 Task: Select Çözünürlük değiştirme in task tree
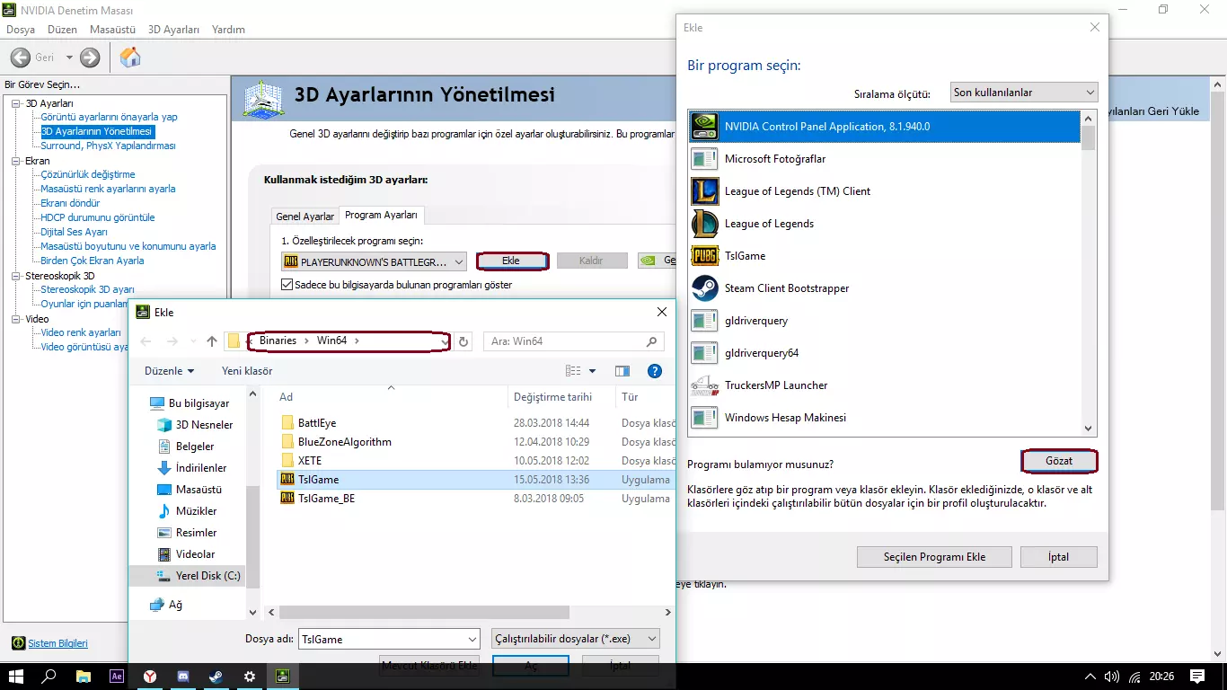pos(88,174)
